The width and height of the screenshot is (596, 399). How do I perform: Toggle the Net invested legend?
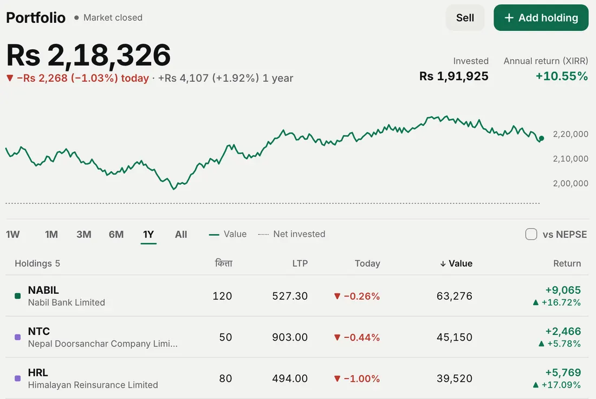pyautogui.click(x=291, y=234)
